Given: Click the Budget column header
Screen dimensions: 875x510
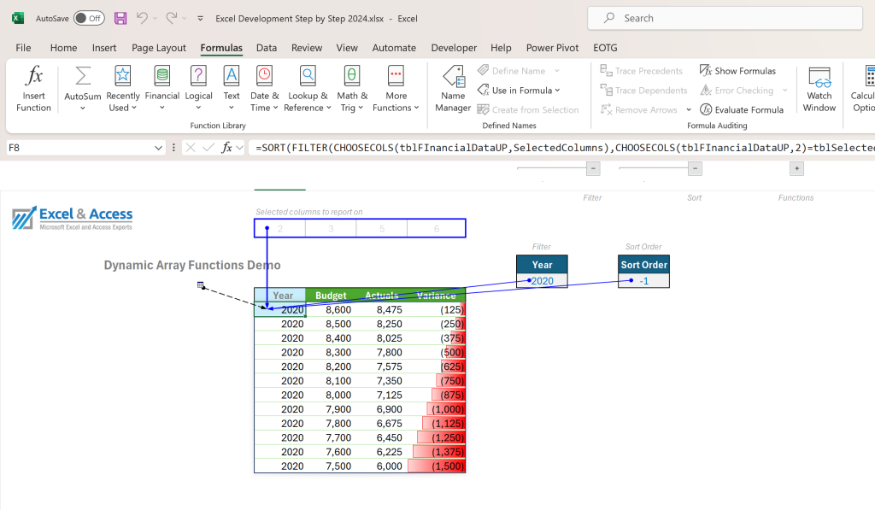Looking at the screenshot, I should click(331, 296).
